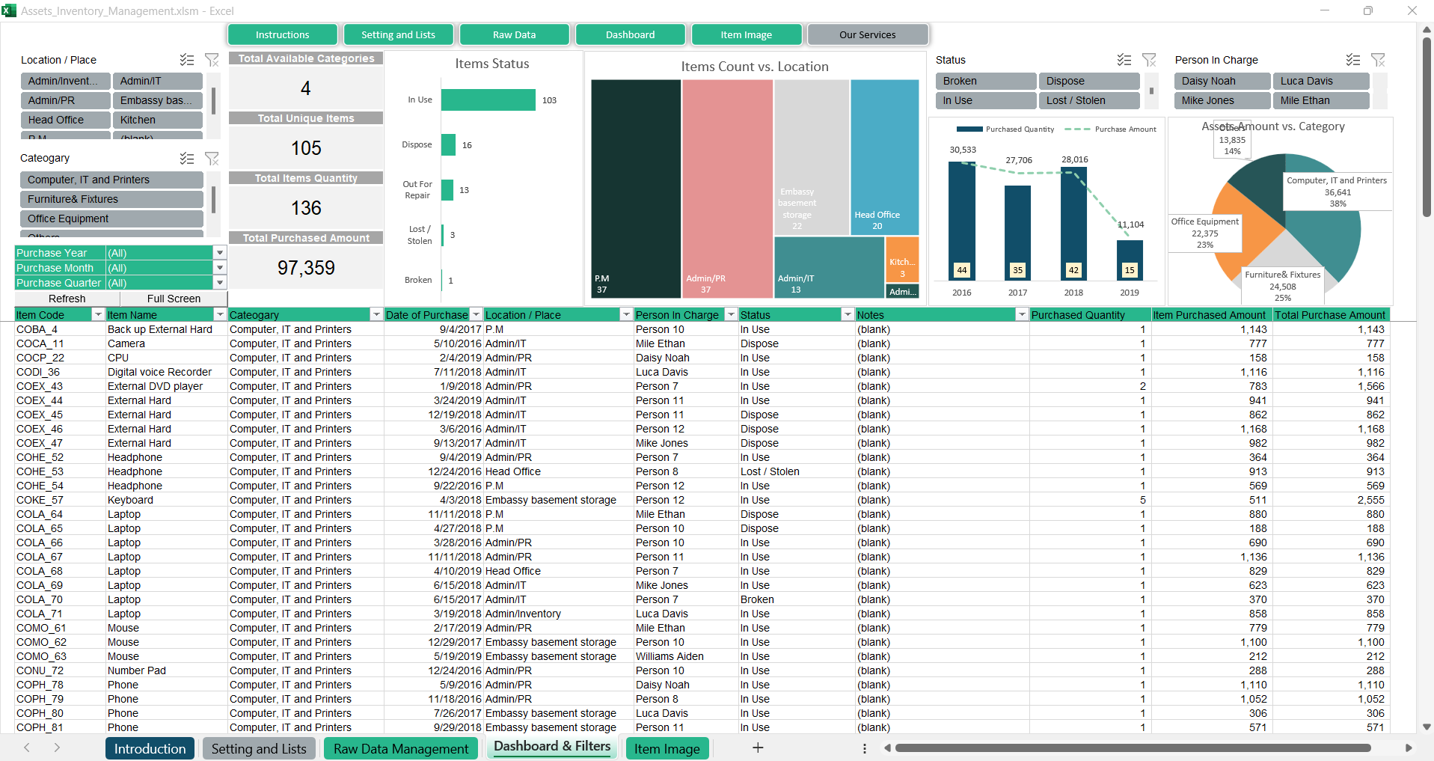Toggle Broken in Status slicer
Viewport: 1434px width, 761px height.
(x=985, y=81)
